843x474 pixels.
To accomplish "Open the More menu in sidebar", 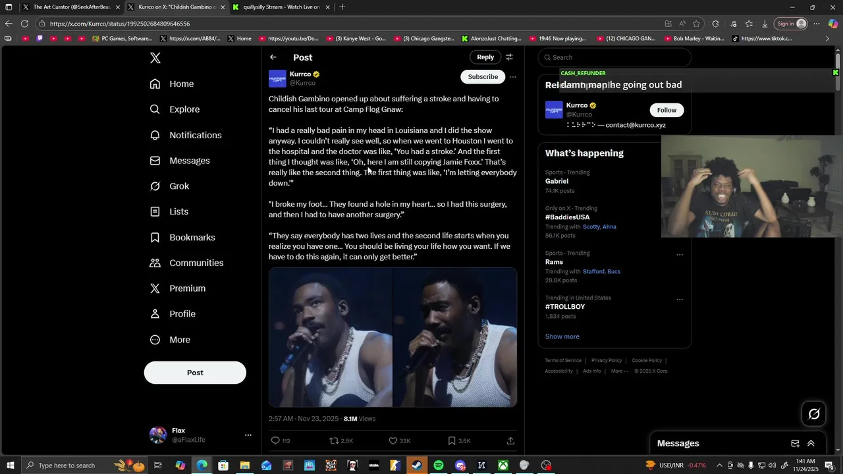I will click(x=170, y=340).
